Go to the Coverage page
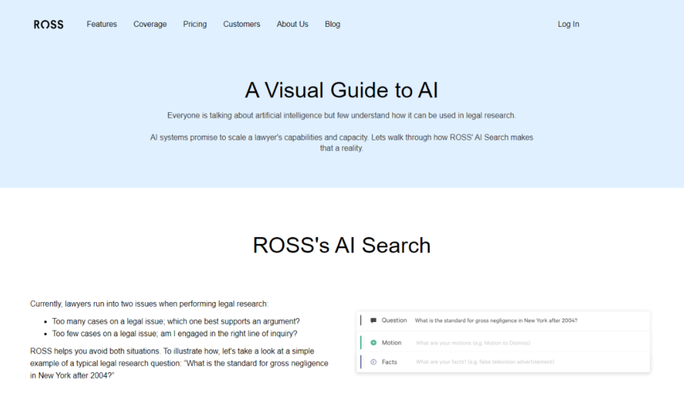Screen dimensions: 684x399 click(150, 25)
